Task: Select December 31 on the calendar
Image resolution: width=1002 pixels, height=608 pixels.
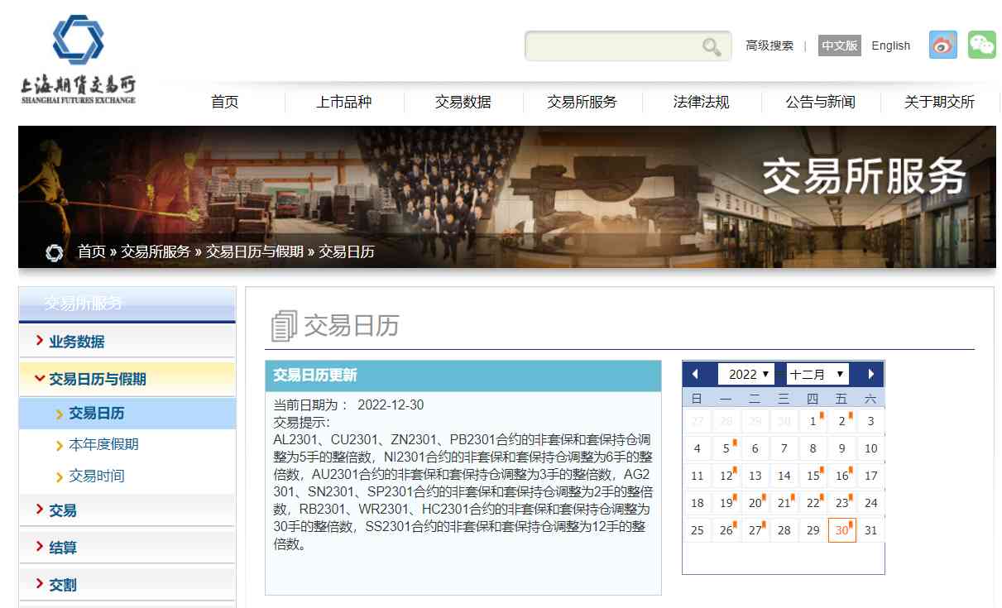Action: [870, 529]
